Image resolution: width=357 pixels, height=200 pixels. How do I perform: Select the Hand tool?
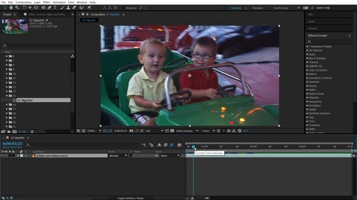tap(11, 8)
